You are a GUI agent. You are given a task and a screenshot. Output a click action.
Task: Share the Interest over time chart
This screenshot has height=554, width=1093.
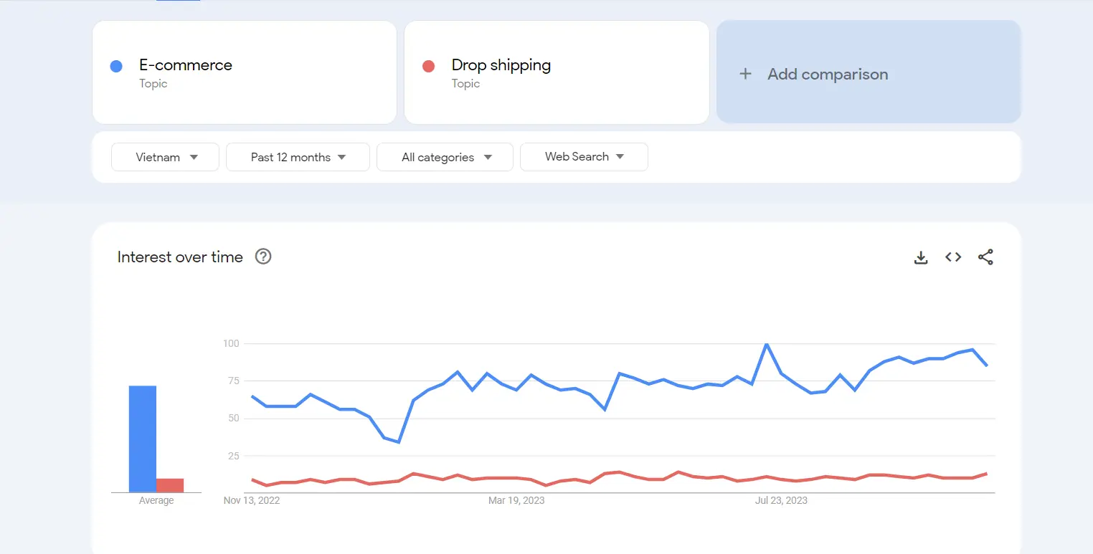click(985, 257)
